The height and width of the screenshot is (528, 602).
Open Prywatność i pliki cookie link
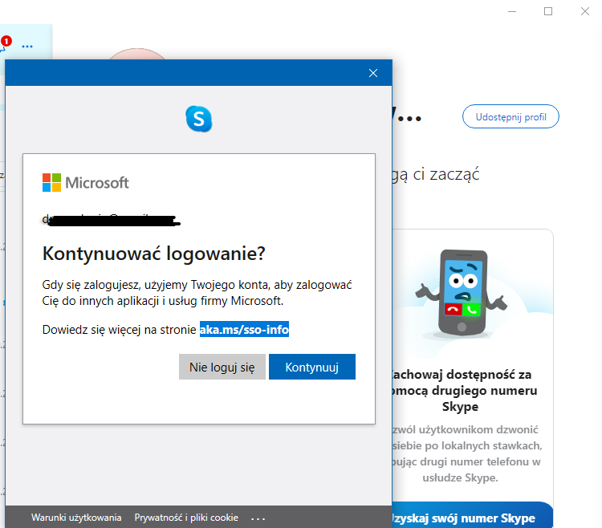tap(186, 518)
